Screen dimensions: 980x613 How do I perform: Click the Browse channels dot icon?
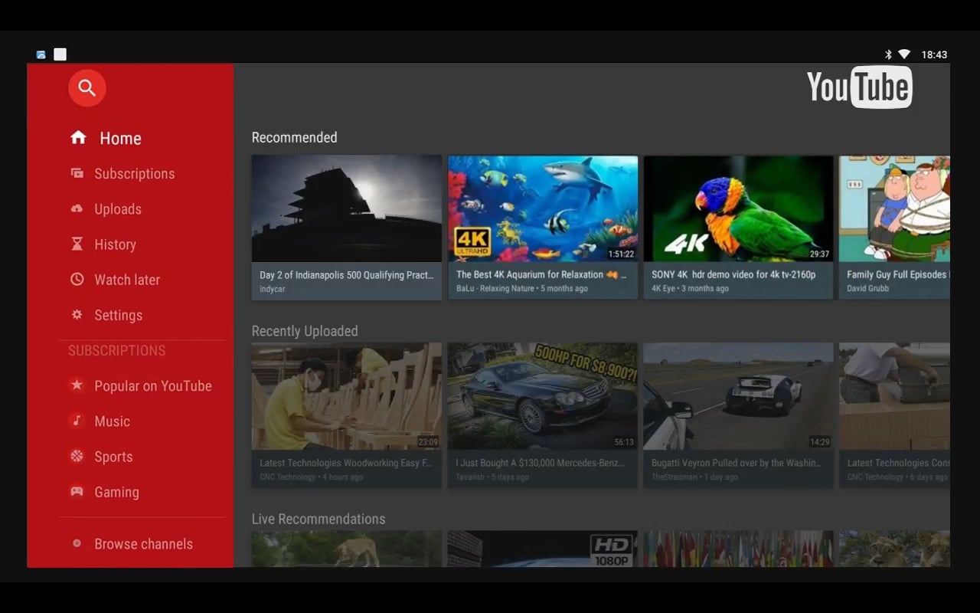click(77, 543)
